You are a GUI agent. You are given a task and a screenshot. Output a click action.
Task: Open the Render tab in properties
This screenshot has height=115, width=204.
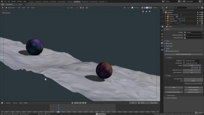coord(162,34)
